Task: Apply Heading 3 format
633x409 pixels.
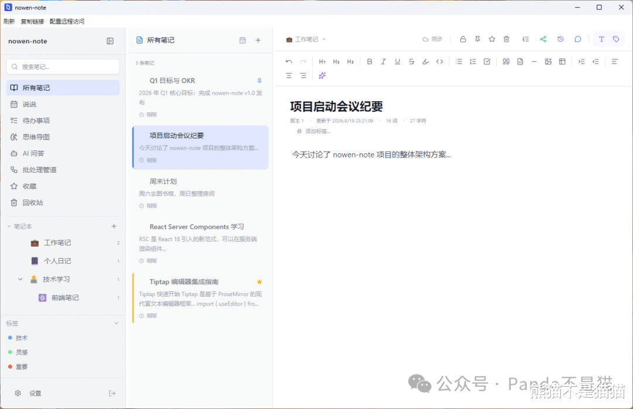Action: [350, 61]
